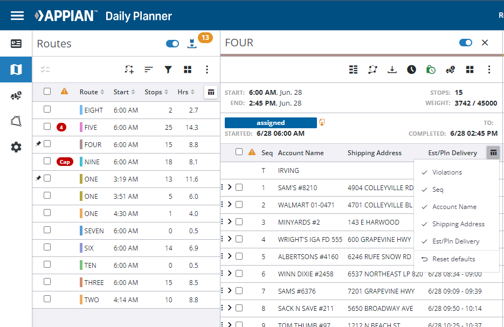
Task: Click the pin icon on route FOUR row
Action: pyautogui.click(x=38, y=144)
